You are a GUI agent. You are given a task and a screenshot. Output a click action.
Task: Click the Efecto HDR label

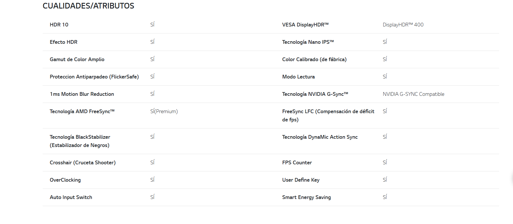63,42
